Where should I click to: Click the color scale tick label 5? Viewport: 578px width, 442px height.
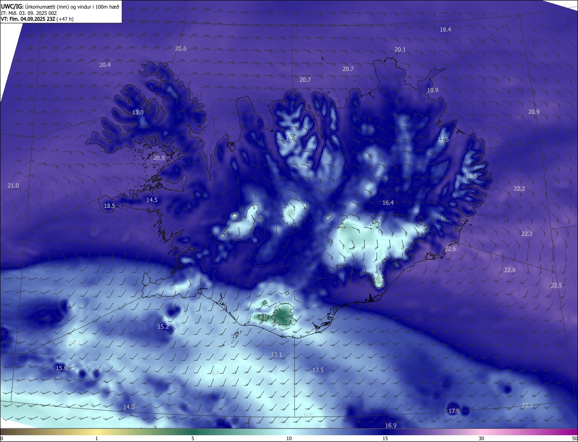click(x=193, y=438)
